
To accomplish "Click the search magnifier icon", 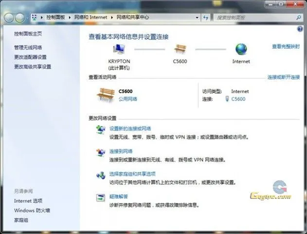I will [299, 18].
